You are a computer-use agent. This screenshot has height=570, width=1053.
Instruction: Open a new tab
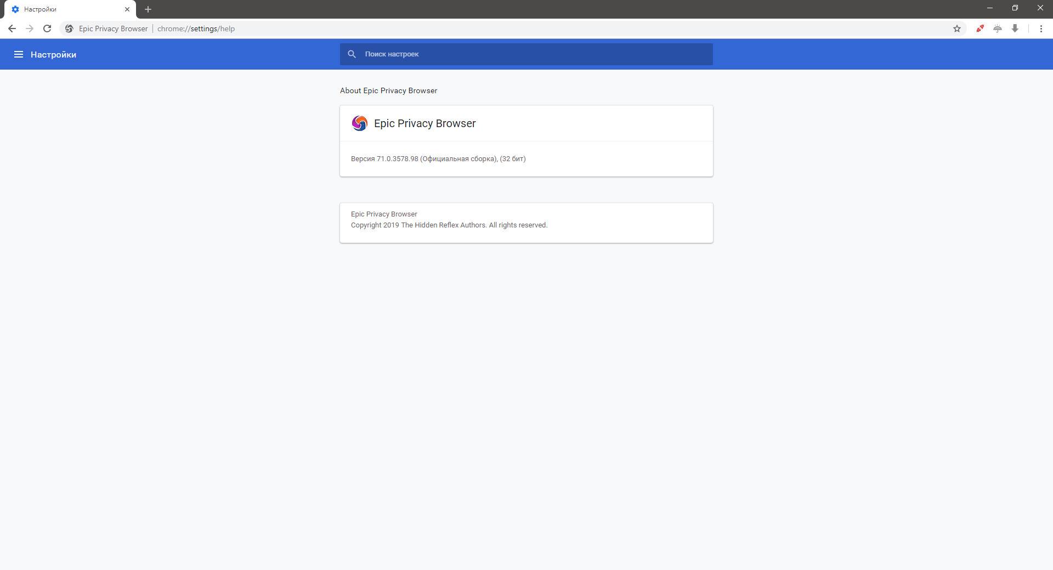(x=148, y=9)
